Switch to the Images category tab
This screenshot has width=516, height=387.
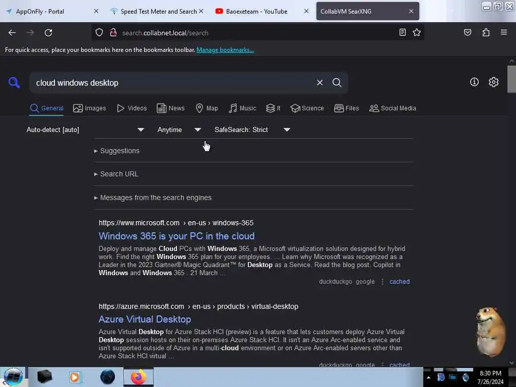90,108
